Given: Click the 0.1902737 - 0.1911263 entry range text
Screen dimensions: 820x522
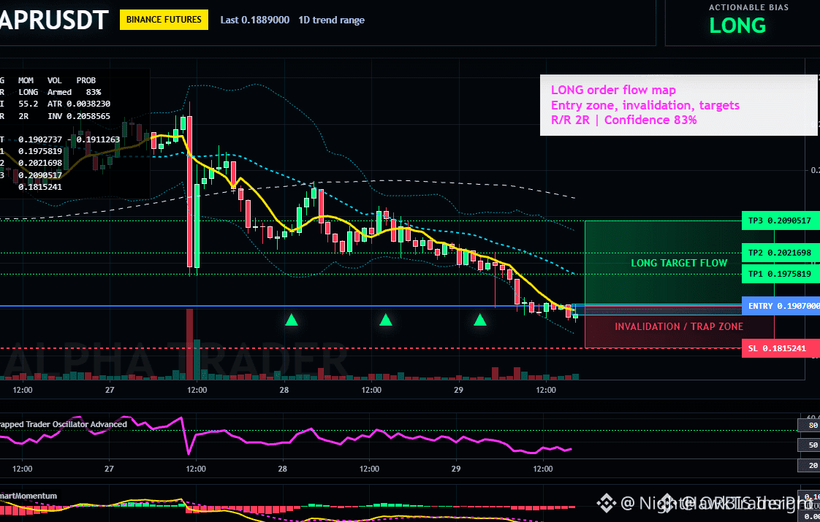Looking at the screenshot, I should pos(69,139).
